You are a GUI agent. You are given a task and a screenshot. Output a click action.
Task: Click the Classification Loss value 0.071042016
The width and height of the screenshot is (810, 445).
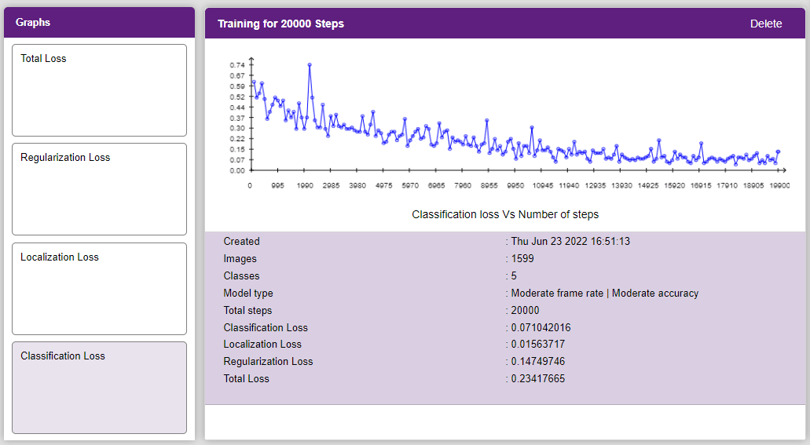pos(541,327)
